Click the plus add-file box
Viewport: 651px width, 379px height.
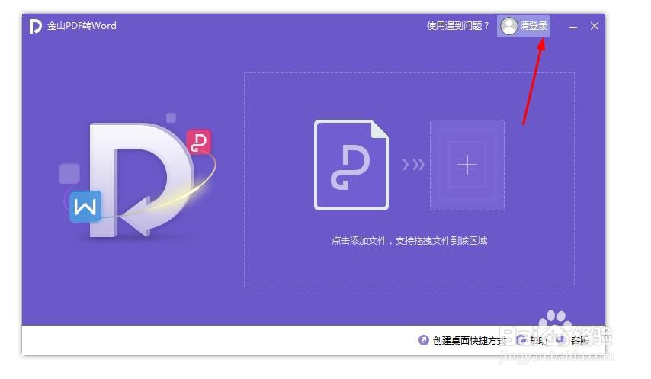tap(467, 165)
